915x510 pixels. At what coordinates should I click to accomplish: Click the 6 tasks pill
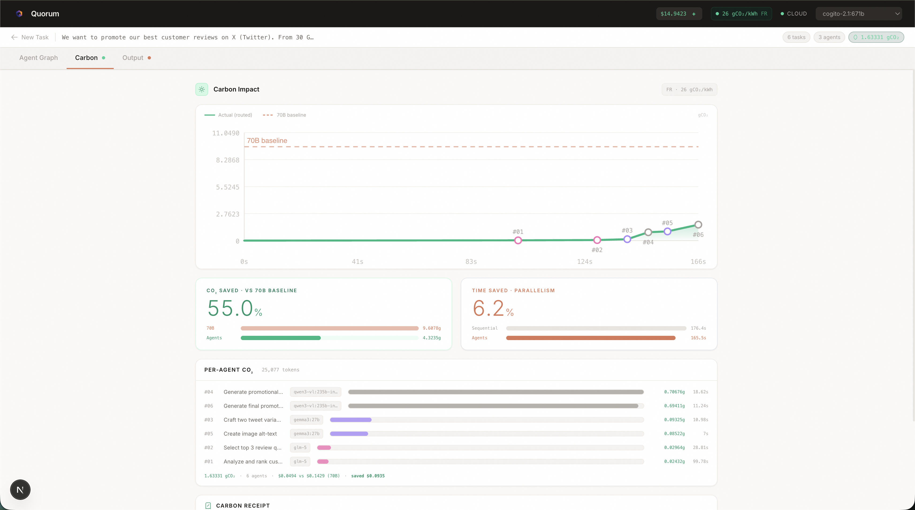tap(796, 37)
